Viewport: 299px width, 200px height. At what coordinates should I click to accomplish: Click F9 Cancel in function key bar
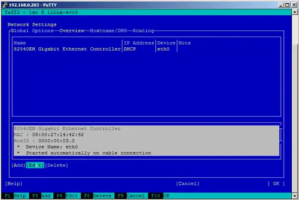(x=131, y=196)
